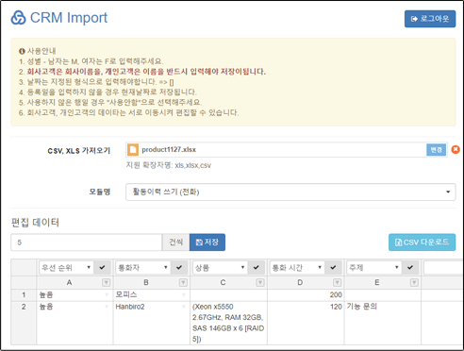The image size is (464, 351).
Task: Open column D filter arrow
Action: (x=337, y=283)
